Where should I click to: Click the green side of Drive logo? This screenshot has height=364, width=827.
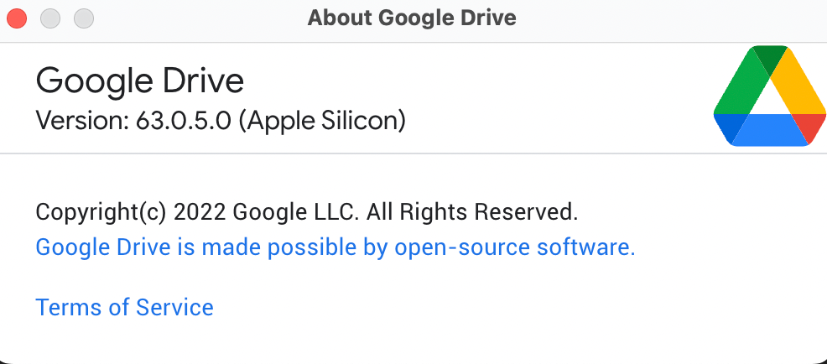738,85
